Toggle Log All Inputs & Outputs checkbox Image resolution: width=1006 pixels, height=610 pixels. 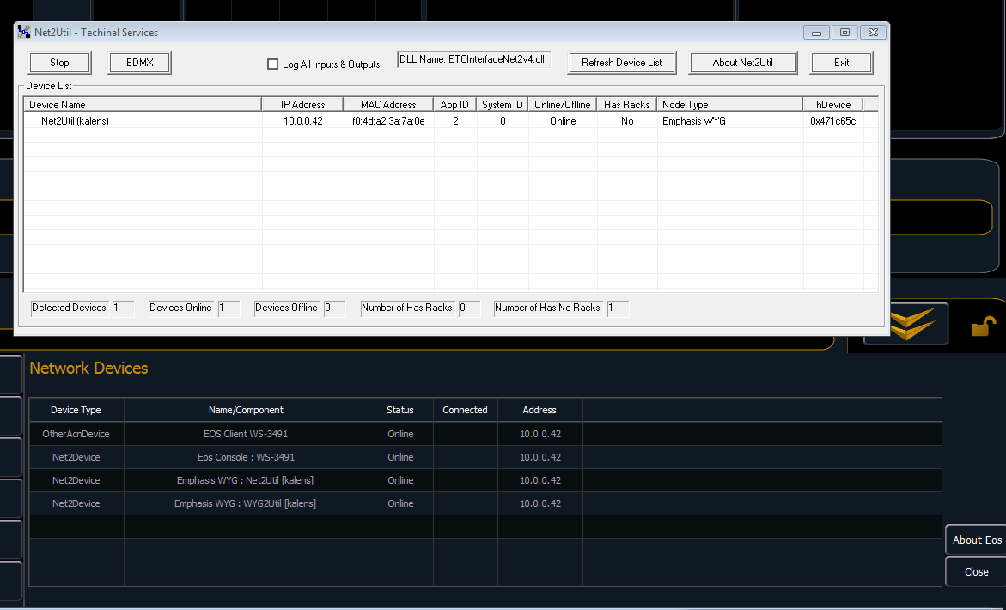[272, 64]
